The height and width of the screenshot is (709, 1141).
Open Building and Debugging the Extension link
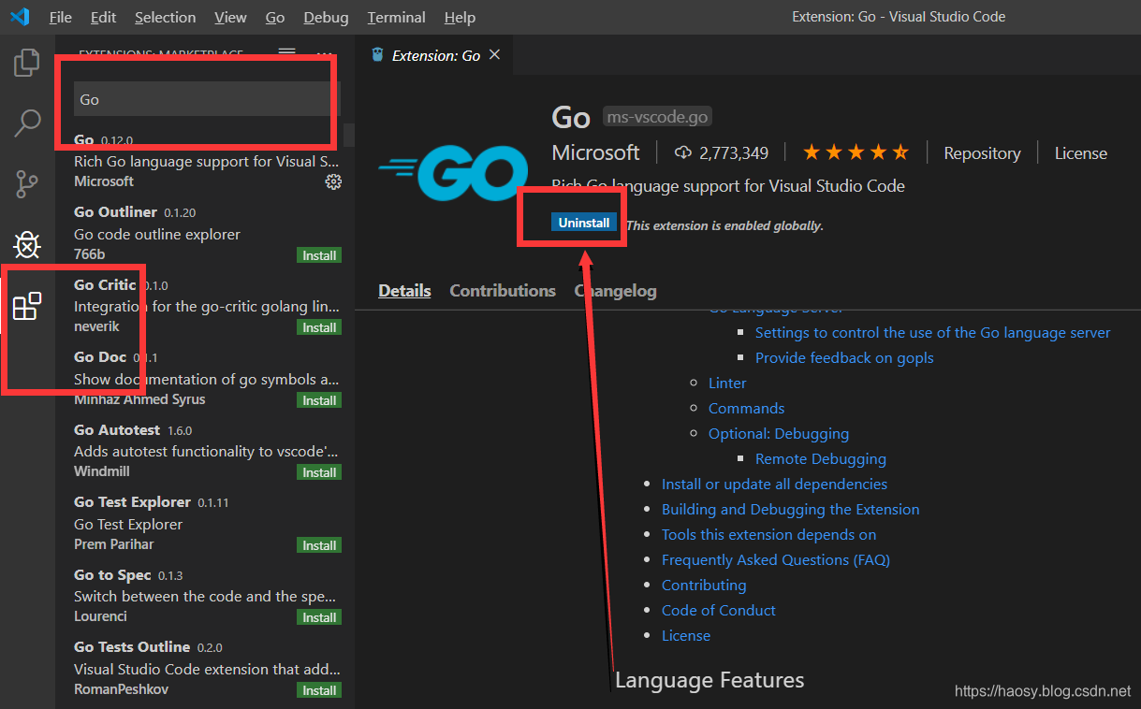coord(790,510)
